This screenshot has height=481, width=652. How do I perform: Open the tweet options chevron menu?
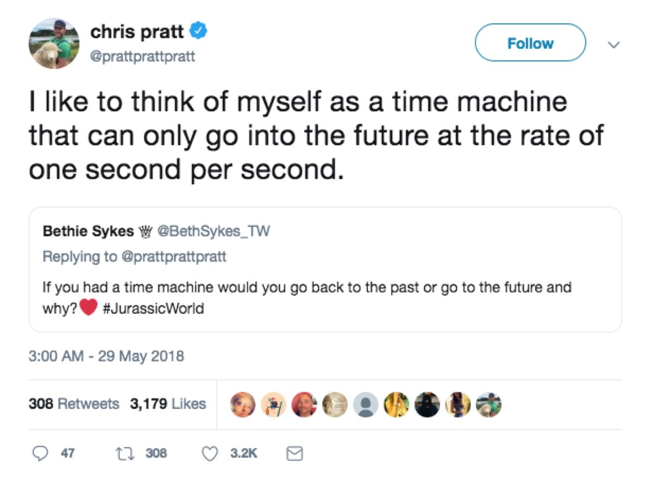coord(613,43)
